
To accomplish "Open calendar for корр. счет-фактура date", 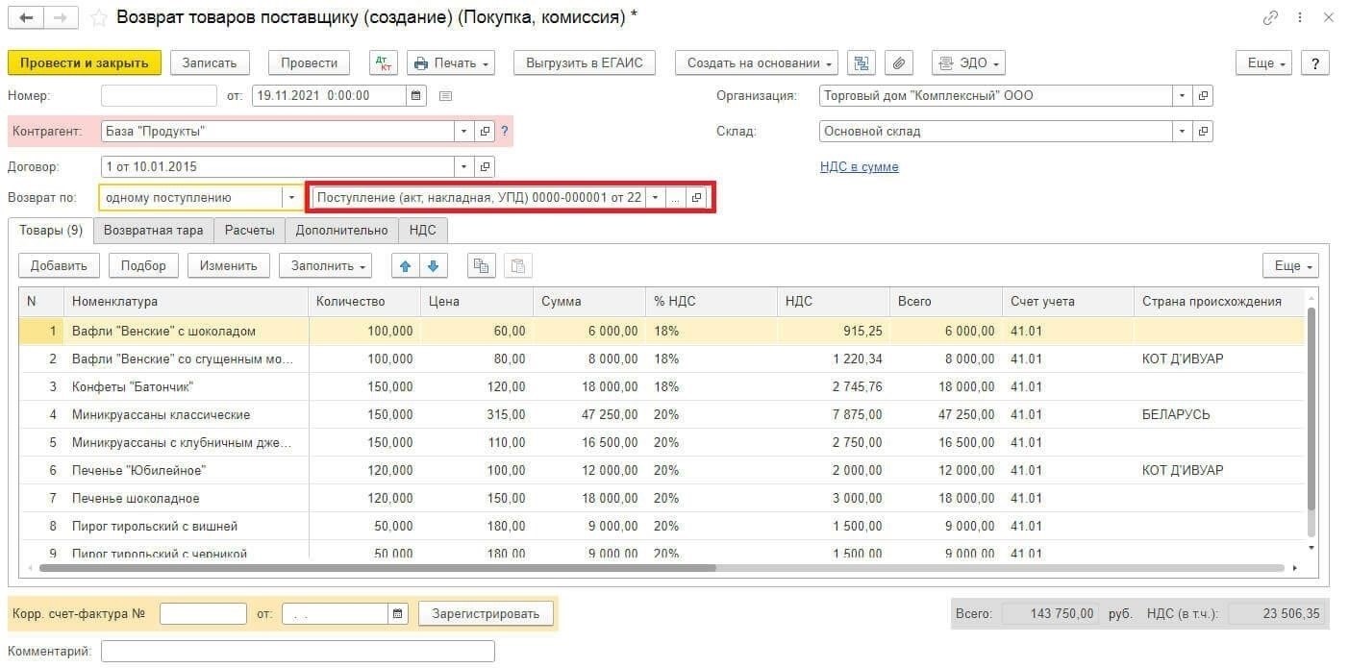I will click(397, 613).
